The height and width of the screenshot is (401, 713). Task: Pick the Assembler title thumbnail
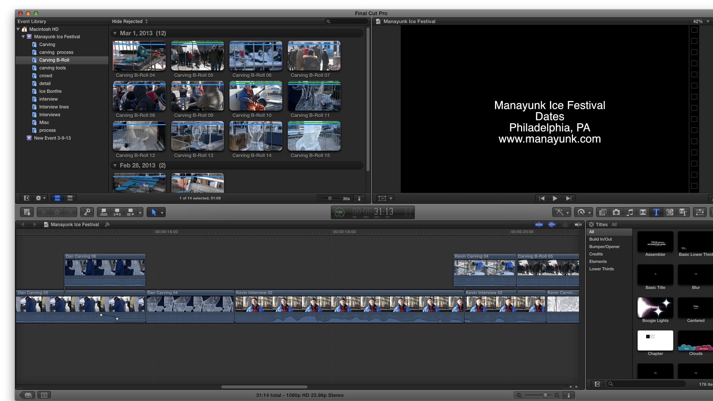point(655,241)
